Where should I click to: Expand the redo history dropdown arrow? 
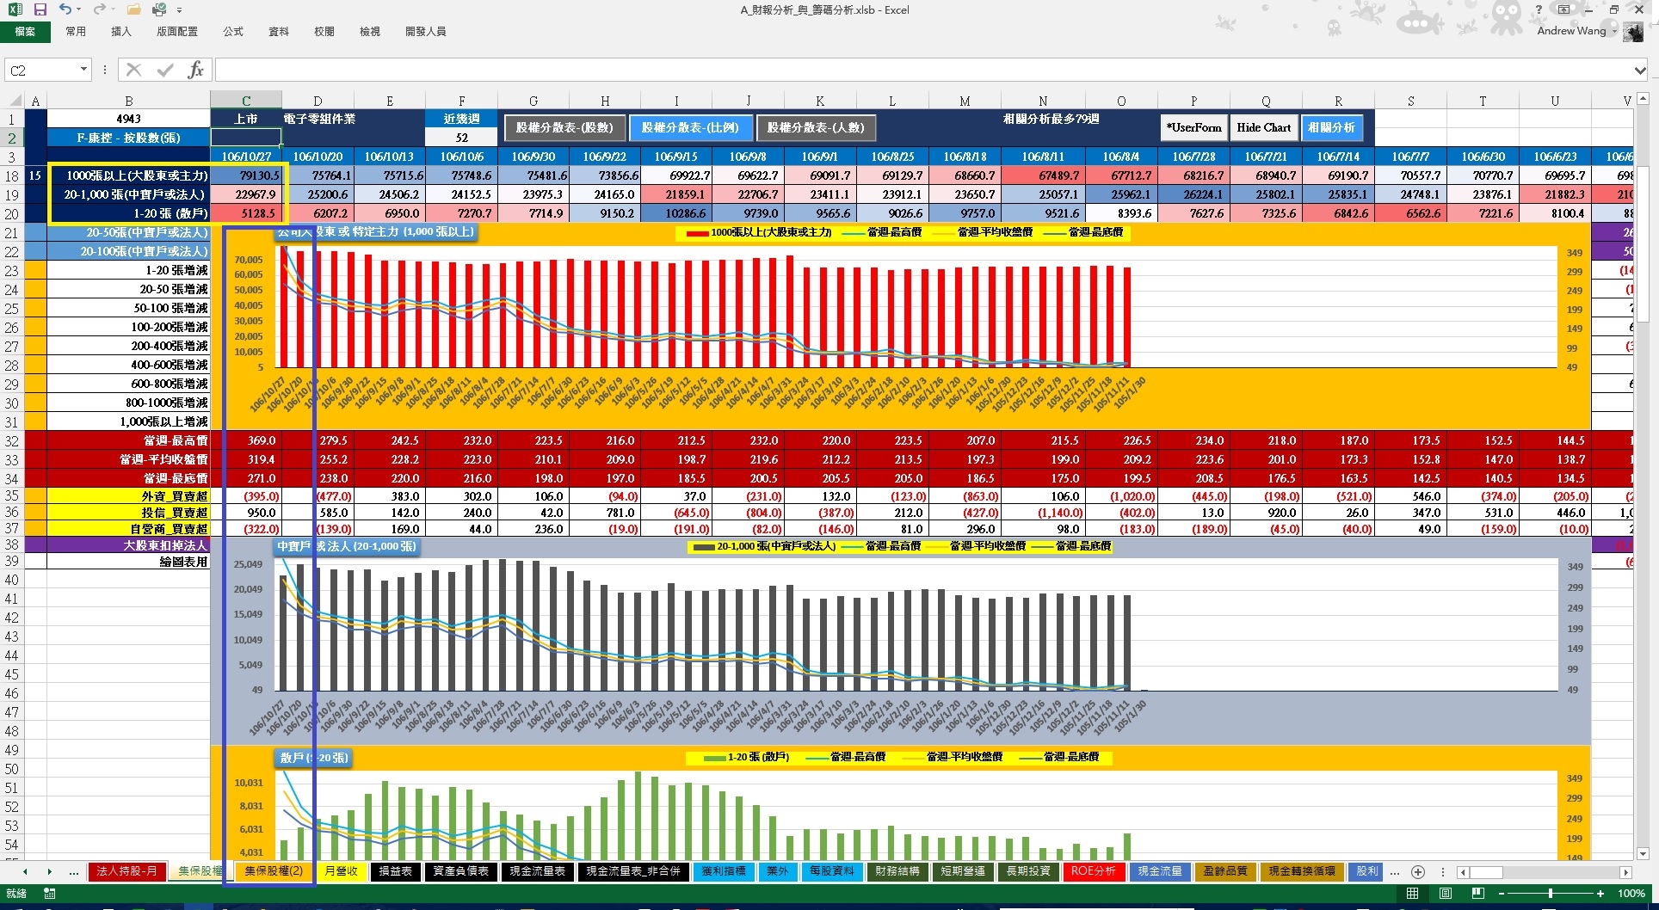point(113,9)
